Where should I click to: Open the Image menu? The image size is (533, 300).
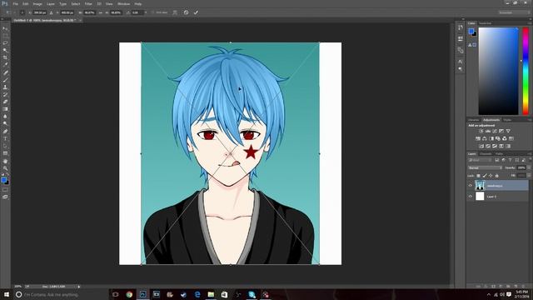click(x=37, y=3)
